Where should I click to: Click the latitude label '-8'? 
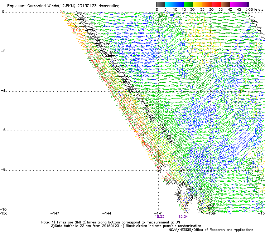3,170
